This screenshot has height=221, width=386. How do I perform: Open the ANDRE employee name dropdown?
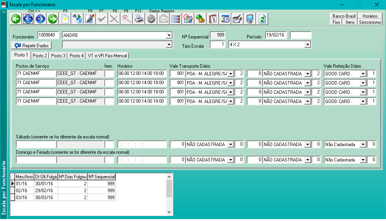(169, 35)
